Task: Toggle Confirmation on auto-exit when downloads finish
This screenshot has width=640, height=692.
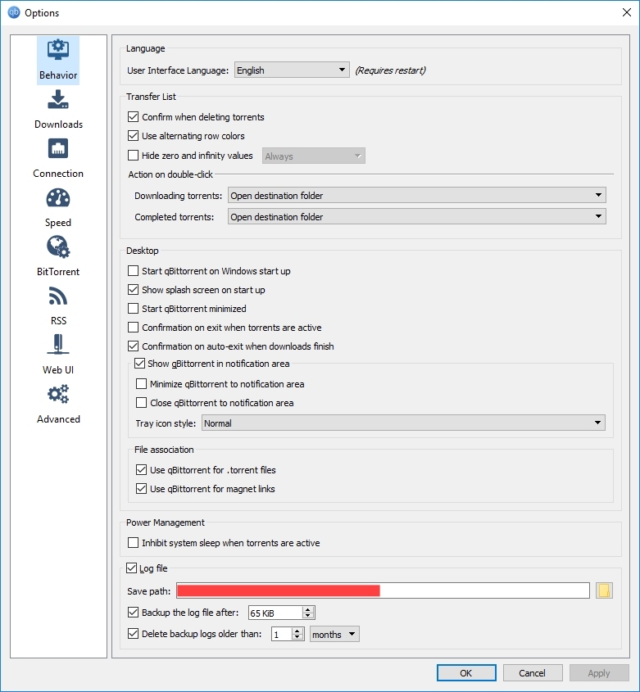Action: 133,346
